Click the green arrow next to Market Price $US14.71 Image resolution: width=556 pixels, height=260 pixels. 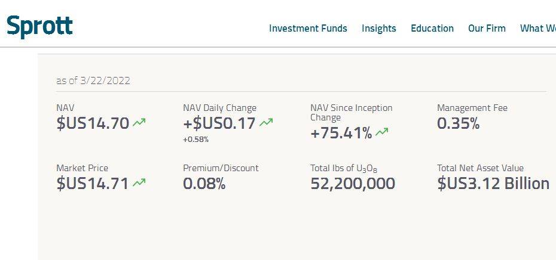coord(139,183)
